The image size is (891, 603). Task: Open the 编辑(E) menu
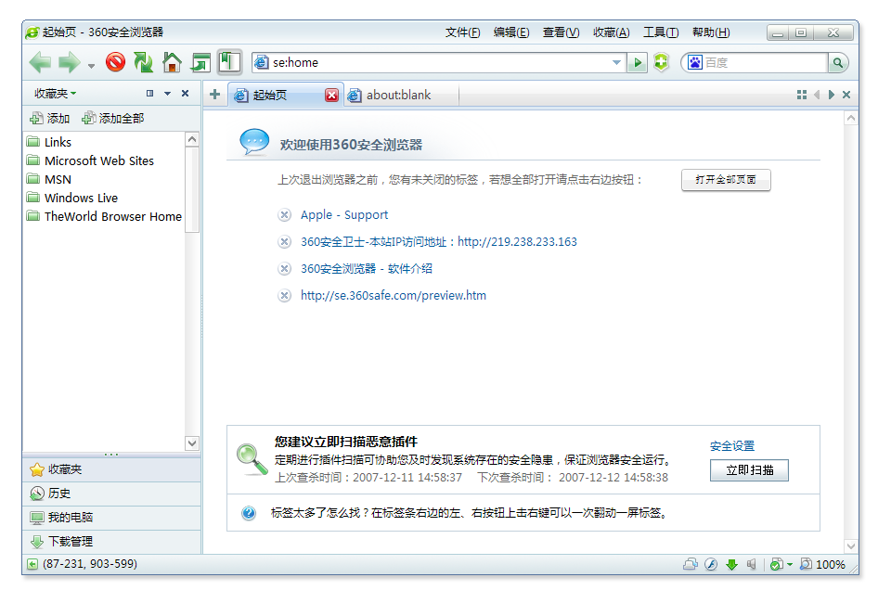[511, 32]
